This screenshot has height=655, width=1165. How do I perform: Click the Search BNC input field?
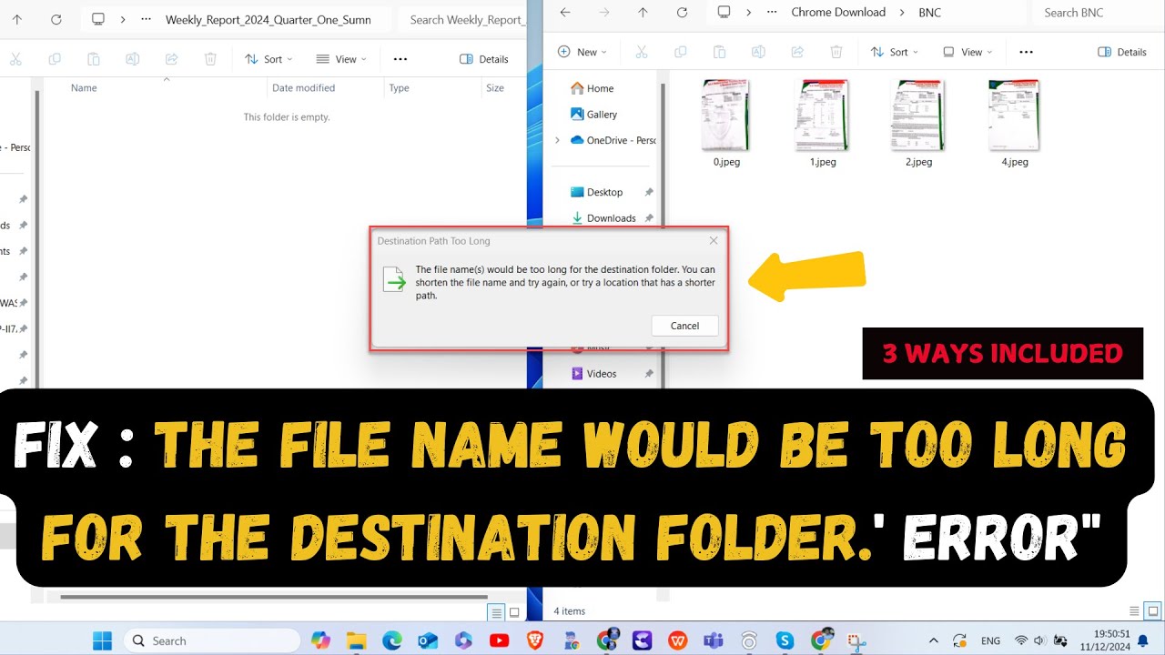[x=1098, y=13]
